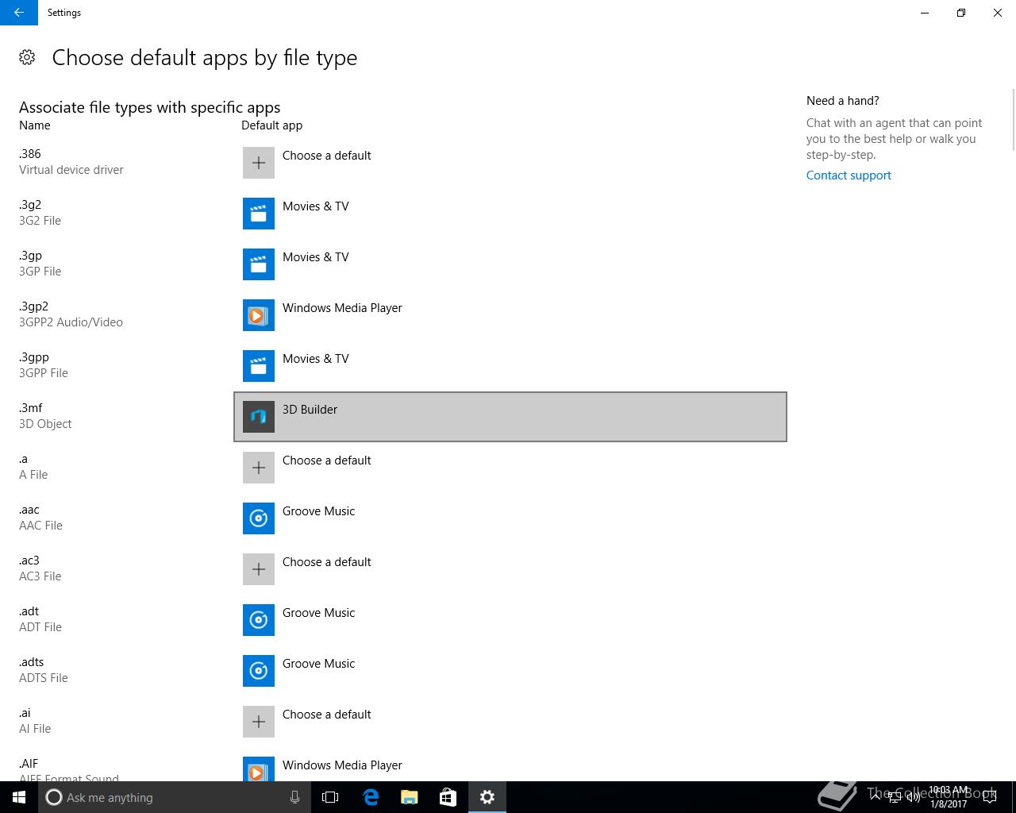Click the plus icon for .a file
The height and width of the screenshot is (813, 1016).
pos(259,468)
